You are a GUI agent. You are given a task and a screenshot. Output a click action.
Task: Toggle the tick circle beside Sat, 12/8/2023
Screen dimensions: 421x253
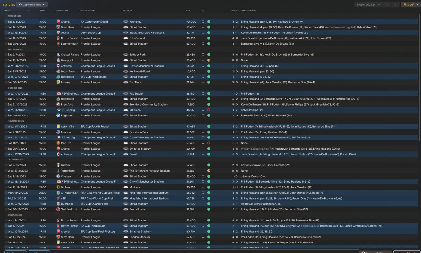tap(6, 27)
